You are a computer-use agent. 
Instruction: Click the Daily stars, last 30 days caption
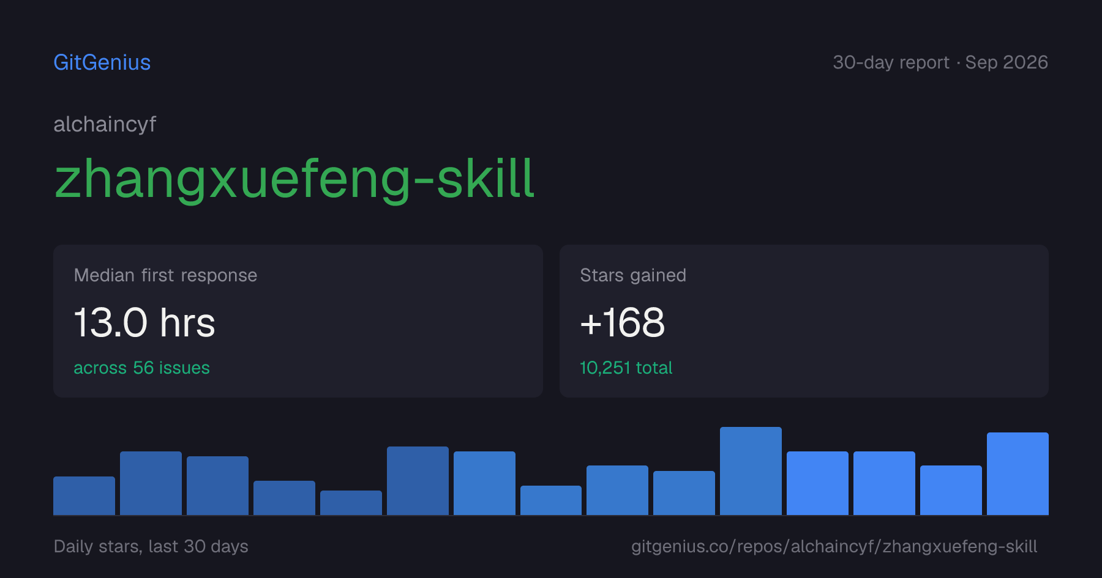(151, 546)
